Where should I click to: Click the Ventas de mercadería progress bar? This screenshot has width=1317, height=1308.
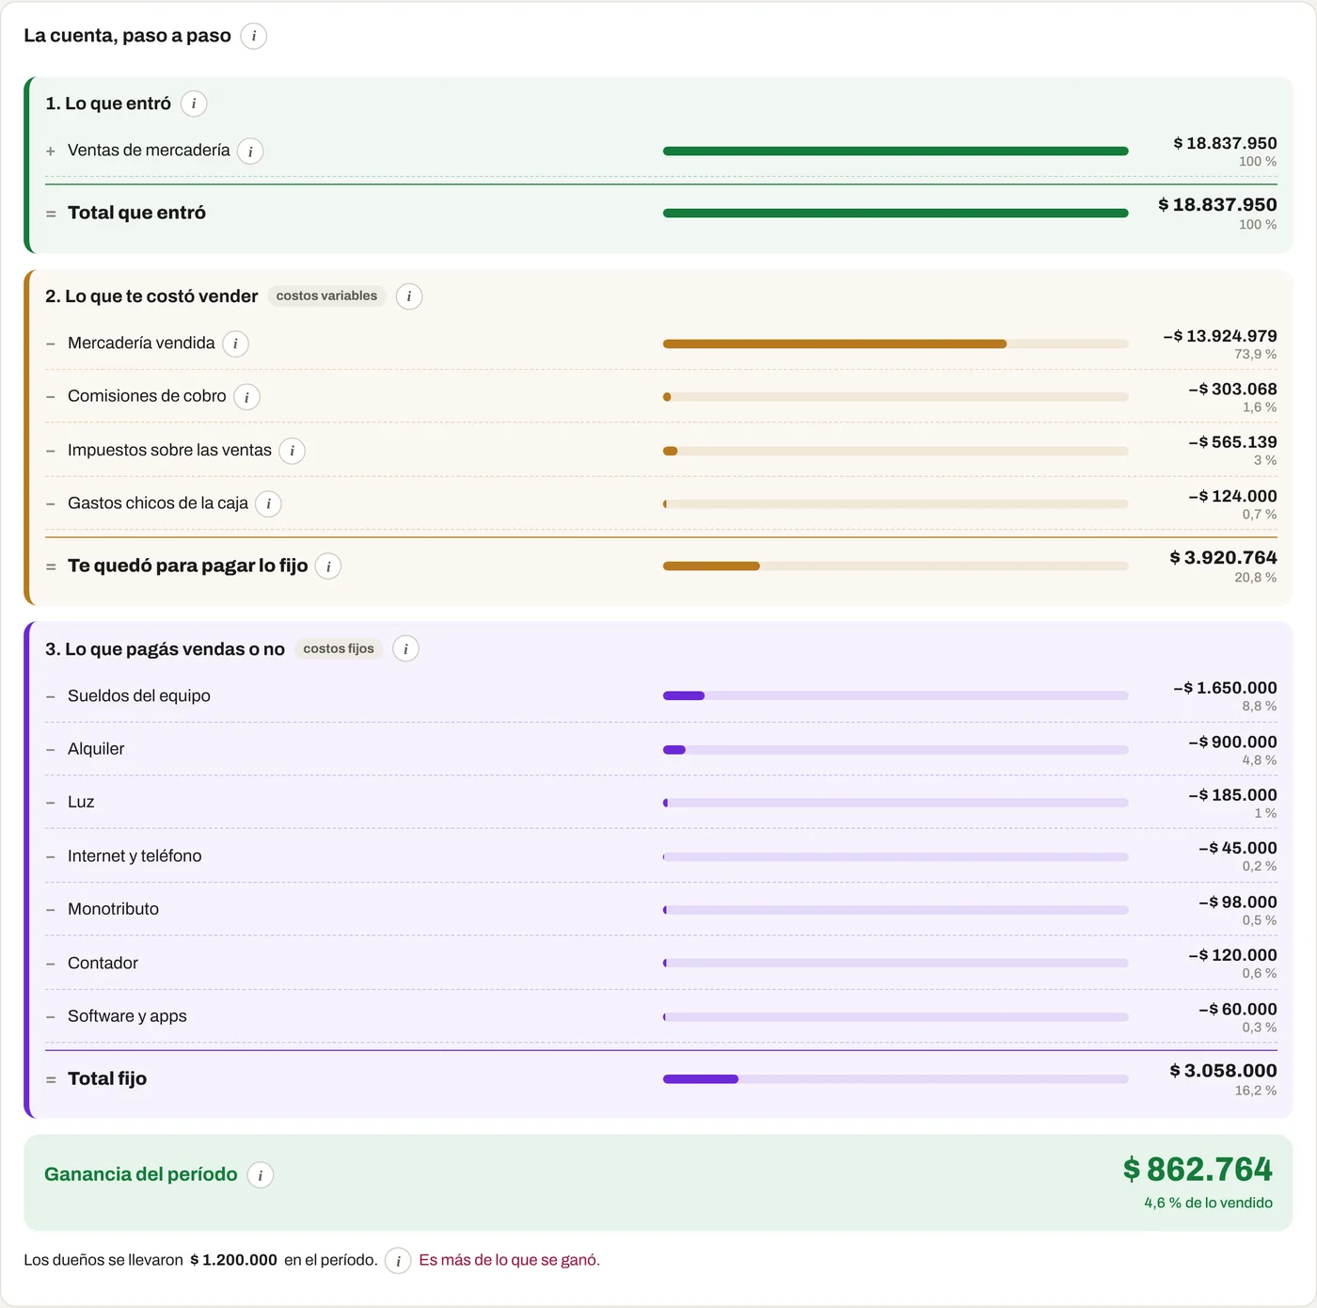[896, 151]
